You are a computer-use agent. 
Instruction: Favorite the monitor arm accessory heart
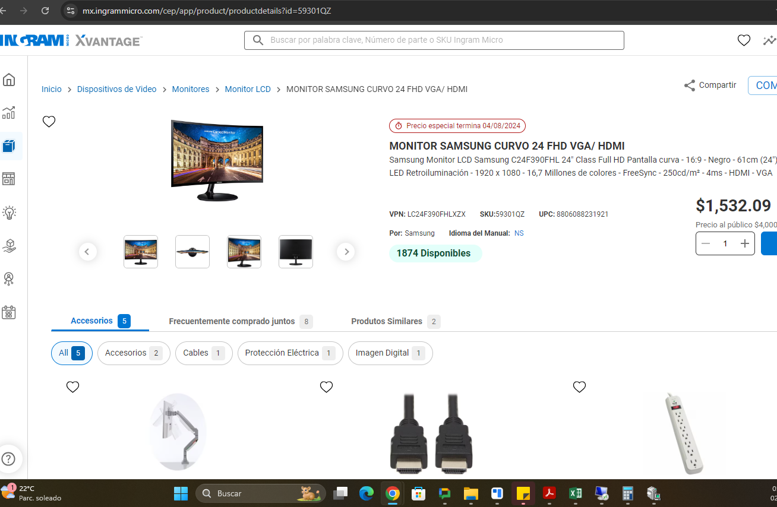click(x=72, y=387)
